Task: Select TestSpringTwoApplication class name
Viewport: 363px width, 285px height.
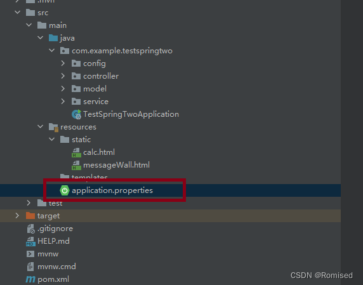Action: tap(131, 114)
